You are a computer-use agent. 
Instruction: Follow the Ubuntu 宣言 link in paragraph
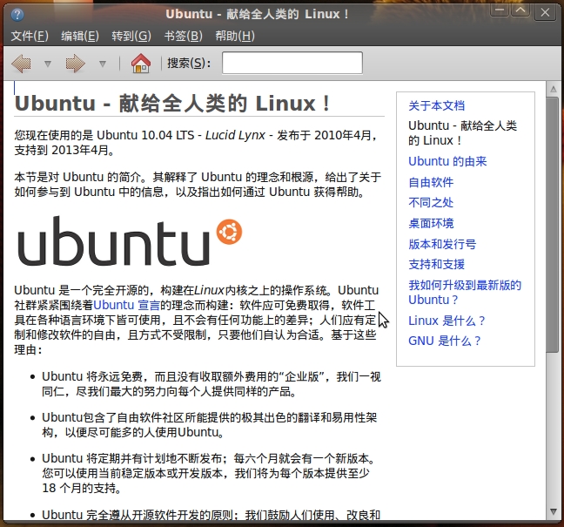coord(126,305)
